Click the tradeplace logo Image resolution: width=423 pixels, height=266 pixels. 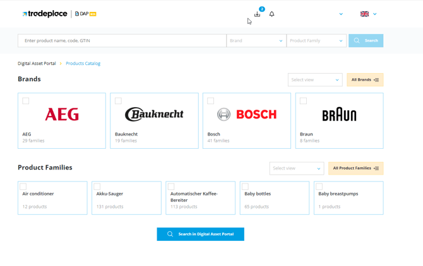point(45,14)
